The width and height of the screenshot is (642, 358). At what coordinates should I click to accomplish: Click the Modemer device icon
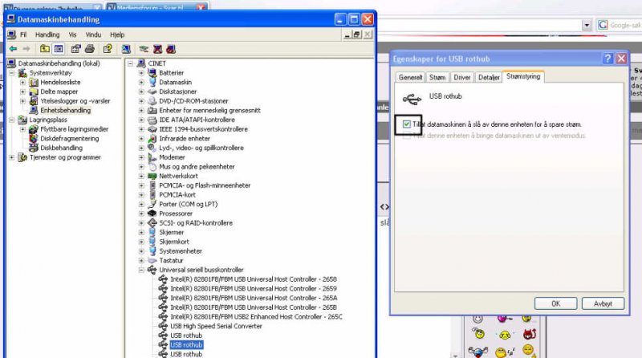pos(152,157)
